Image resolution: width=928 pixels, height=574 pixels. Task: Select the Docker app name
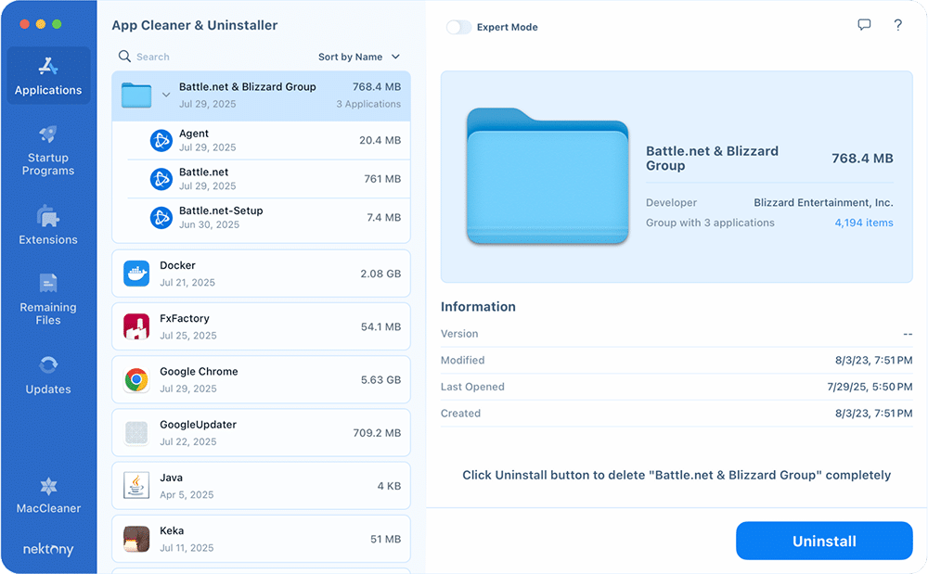tap(177, 265)
